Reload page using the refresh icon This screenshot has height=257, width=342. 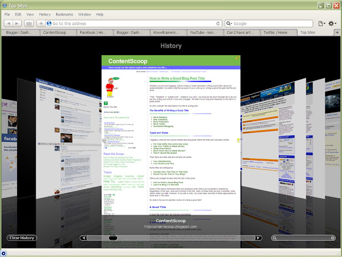218,24
